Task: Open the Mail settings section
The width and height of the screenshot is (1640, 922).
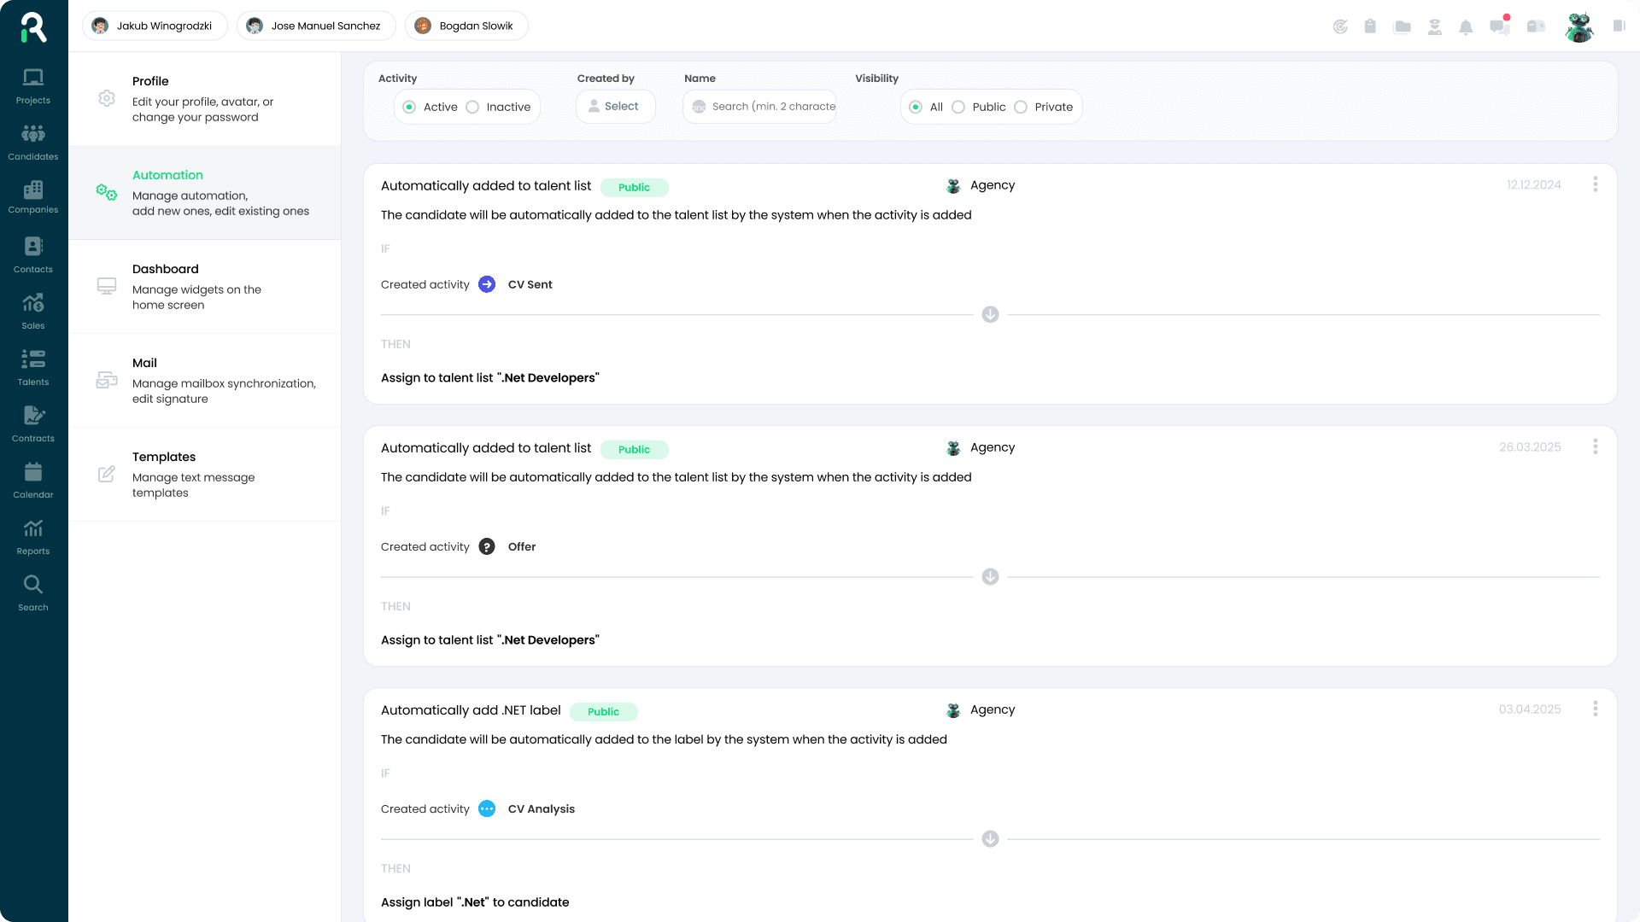Action: [x=205, y=380]
